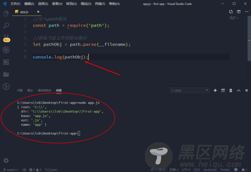Screen dimensions: 251x172
Task: Open the 调试(D) menu
Action: [x=86, y=4]
